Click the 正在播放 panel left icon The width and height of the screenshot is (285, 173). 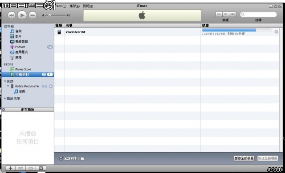[x=4, y=110]
